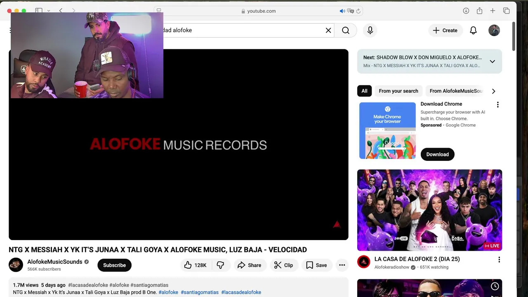
Task: Click the 566K subscribers text
Action: click(44, 269)
